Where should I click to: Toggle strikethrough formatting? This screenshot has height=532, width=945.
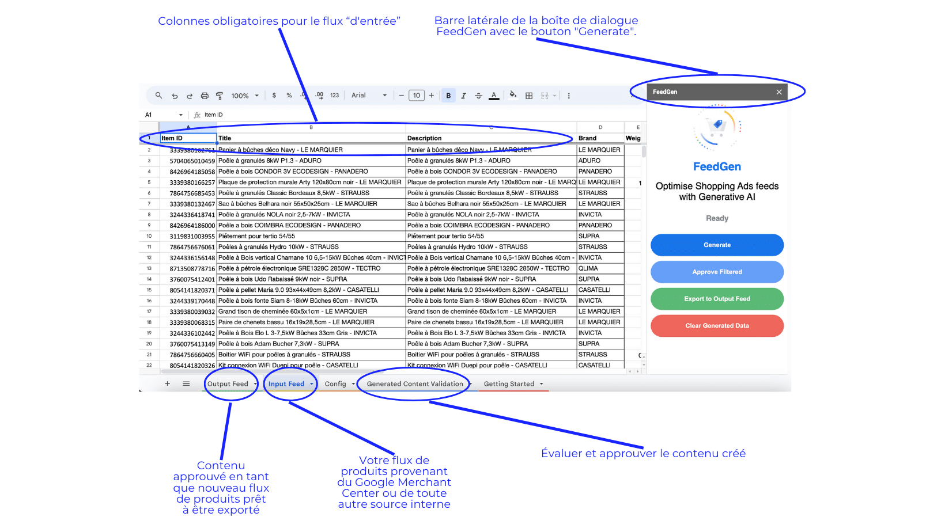[478, 96]
